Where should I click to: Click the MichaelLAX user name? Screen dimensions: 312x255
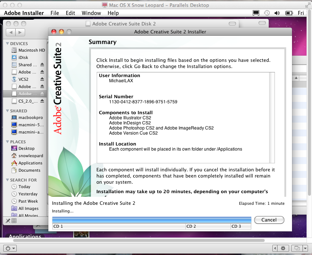tap(121, 81)
